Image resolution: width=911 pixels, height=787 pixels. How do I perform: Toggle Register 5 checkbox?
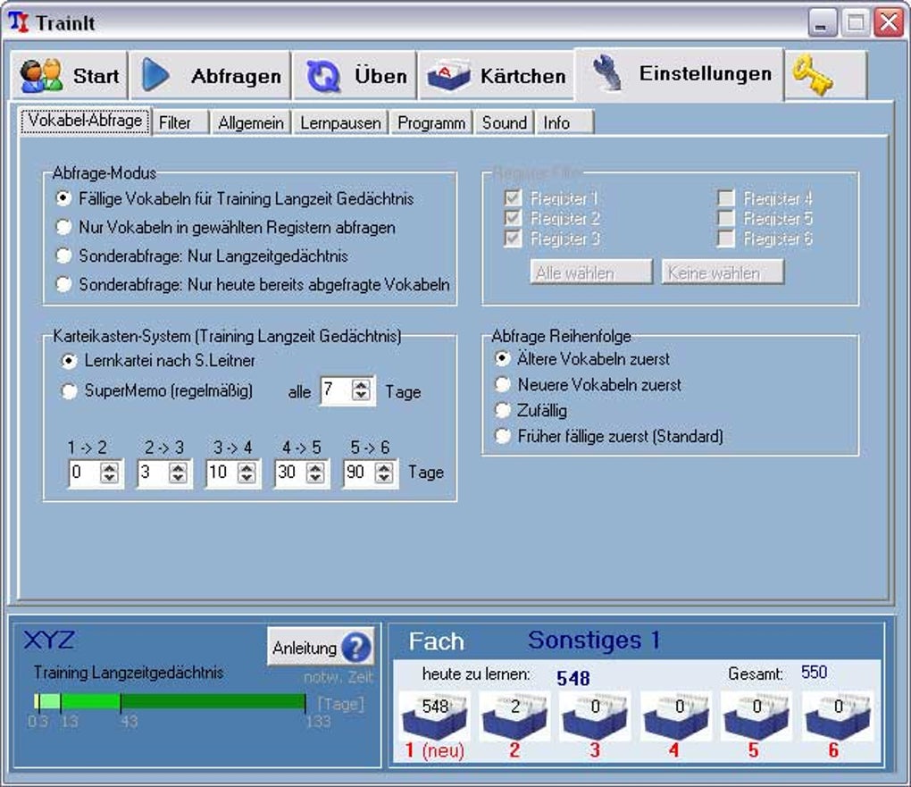tap(726, 219)
